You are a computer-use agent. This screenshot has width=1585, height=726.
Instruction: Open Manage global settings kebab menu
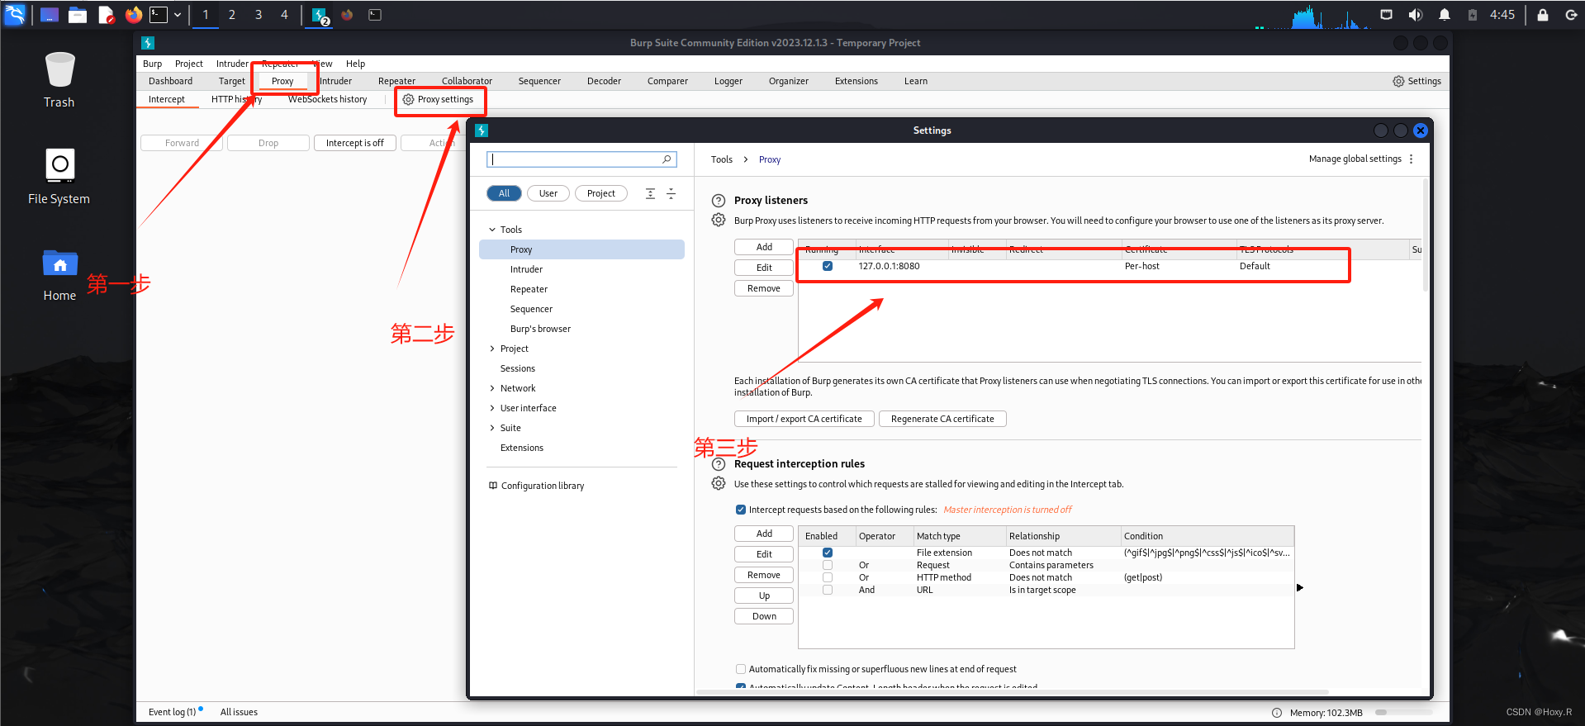[1411, 159]
